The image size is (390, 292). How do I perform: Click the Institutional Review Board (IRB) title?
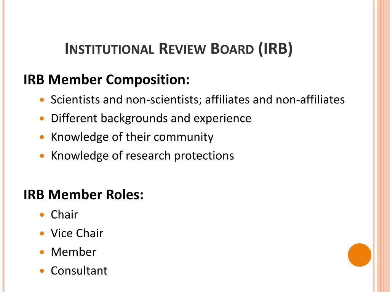click(x=179, y=49)
